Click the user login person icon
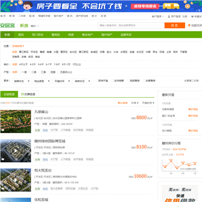The height and width of the screenshot is (202, 202). point(169,16)
